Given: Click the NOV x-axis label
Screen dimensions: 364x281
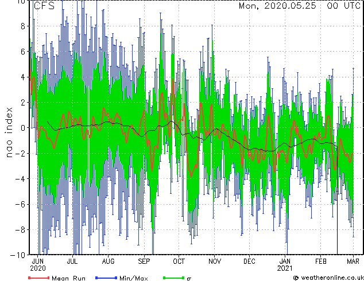Looking at the screenshot, I should coord(215,262).
